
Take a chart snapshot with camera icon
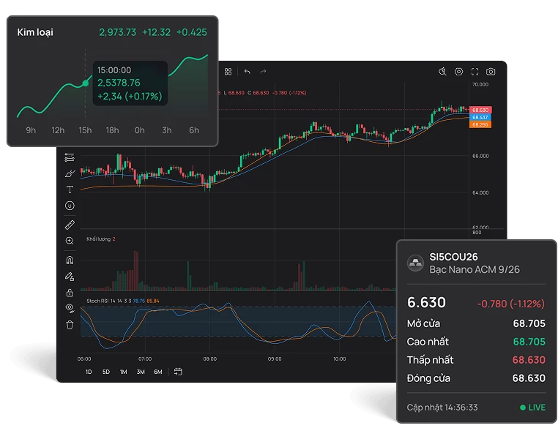point(491,72)
